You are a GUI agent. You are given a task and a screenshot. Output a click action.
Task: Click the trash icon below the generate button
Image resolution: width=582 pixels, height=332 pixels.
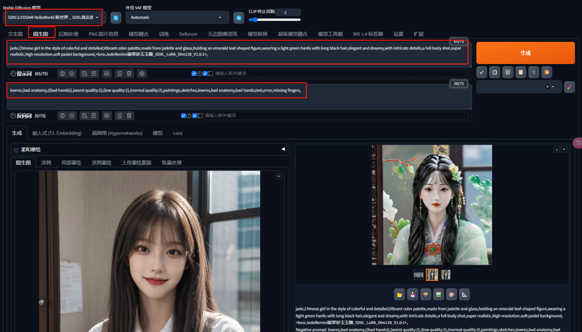[x=507, y=72]
